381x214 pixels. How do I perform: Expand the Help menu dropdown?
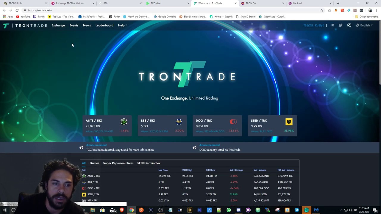tap(122, 26)
